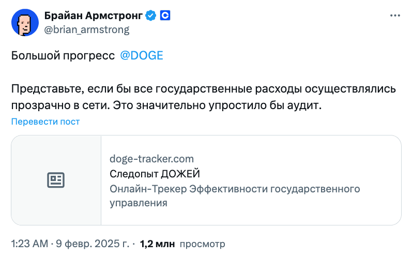Click the Онлайн-Трекер Эффективности card description
Image resolution: width=412 pixels, height=257 pixels.
pos(235,189)
